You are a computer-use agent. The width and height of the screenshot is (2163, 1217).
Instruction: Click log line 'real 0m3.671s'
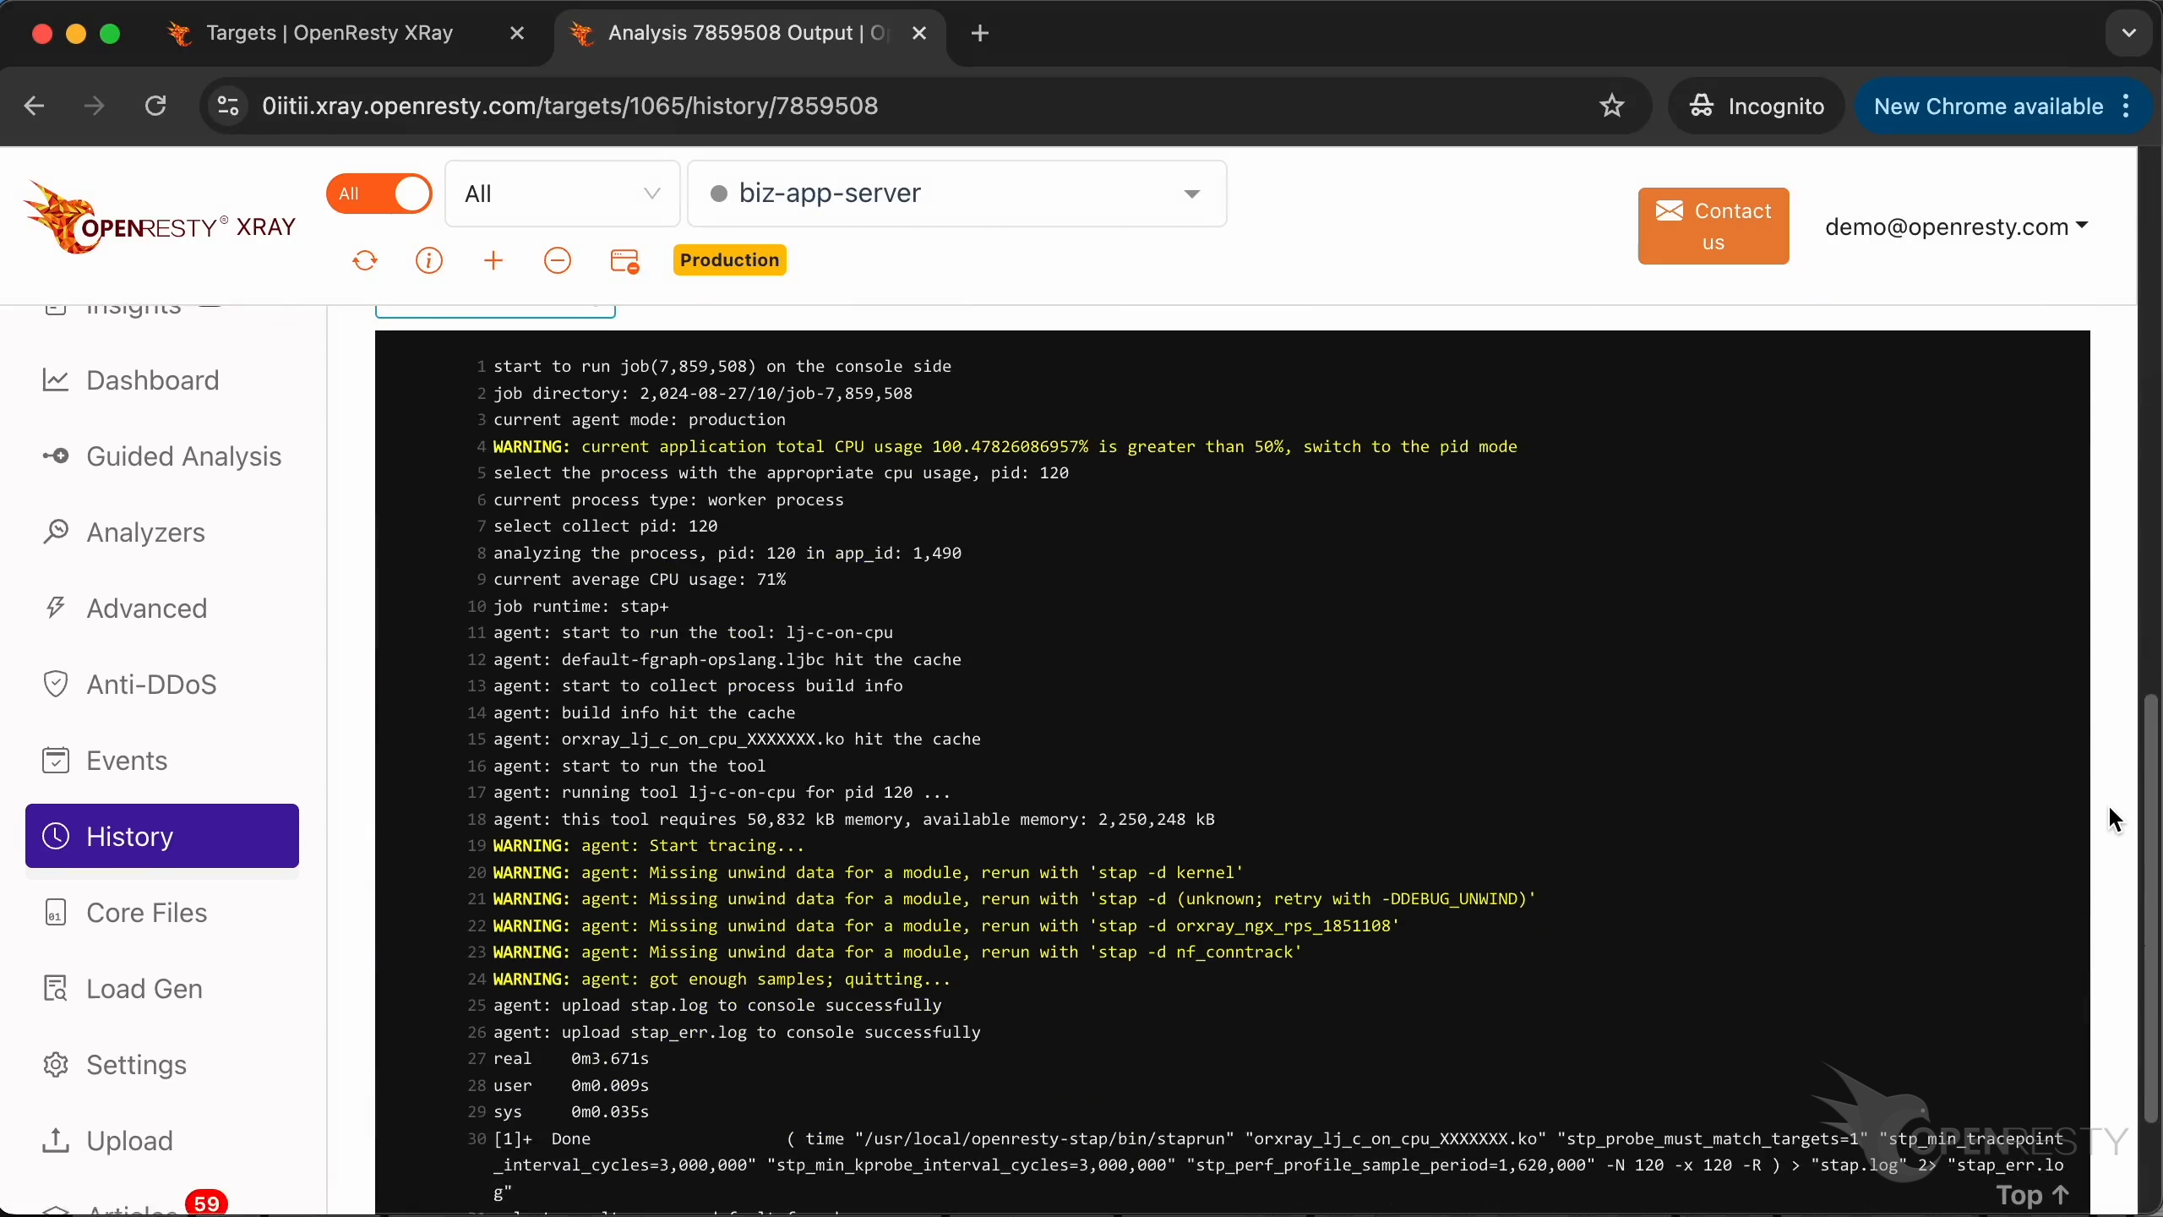point(571,1058)
